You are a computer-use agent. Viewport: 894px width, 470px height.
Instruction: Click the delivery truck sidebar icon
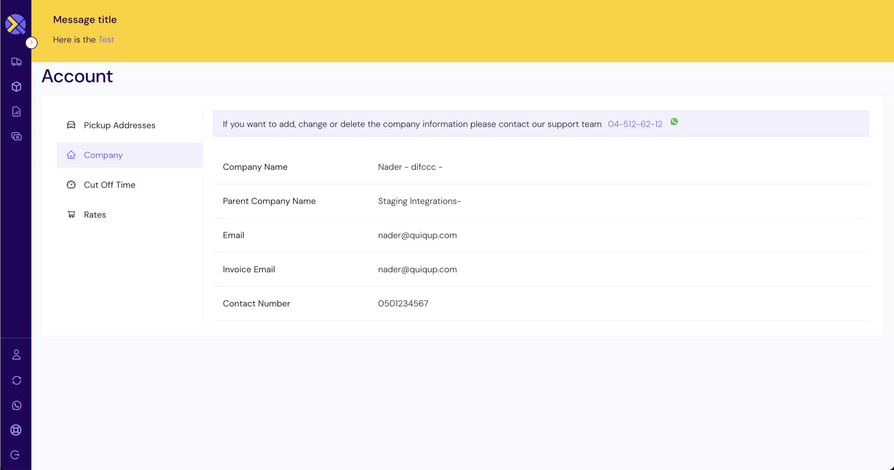[16, 62]
